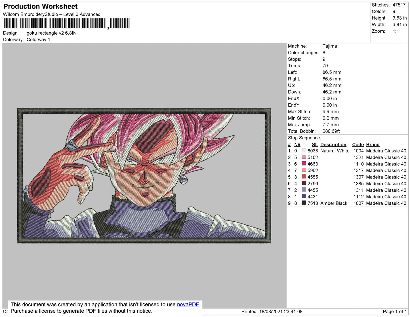Click the lavender 4455 thread swatch
Viewport: 410px width, 317px height.
coord(304,190)
